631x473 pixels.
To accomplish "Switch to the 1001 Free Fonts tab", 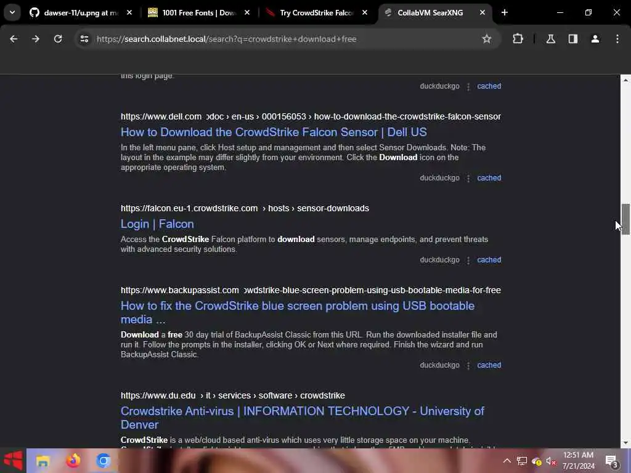I will pyautogui.click(x=199, y=13).
